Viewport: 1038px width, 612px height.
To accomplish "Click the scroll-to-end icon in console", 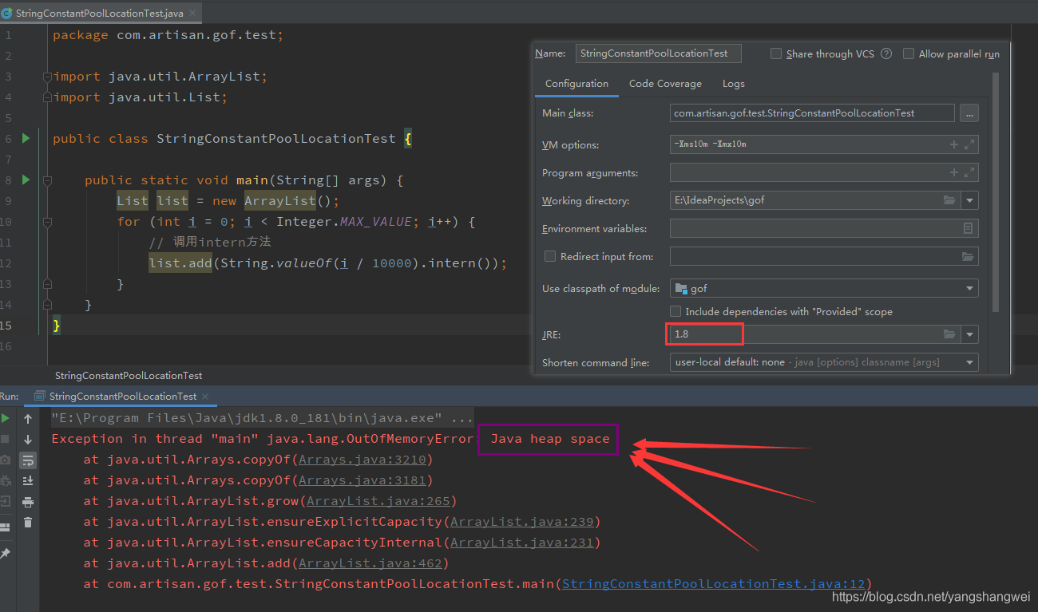I will (x=28, y=480).
